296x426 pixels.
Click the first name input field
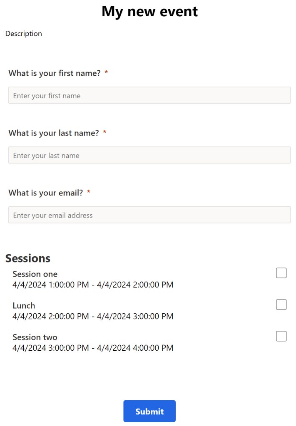(x=149, y=95)
